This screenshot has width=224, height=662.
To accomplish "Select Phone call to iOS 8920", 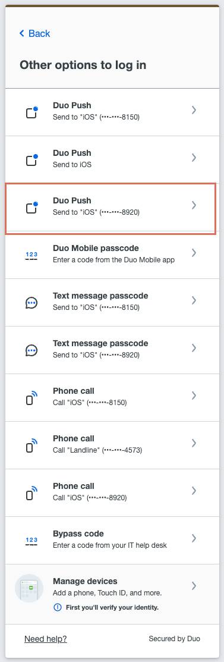I will pyautogui.click(x=112, y=492).
